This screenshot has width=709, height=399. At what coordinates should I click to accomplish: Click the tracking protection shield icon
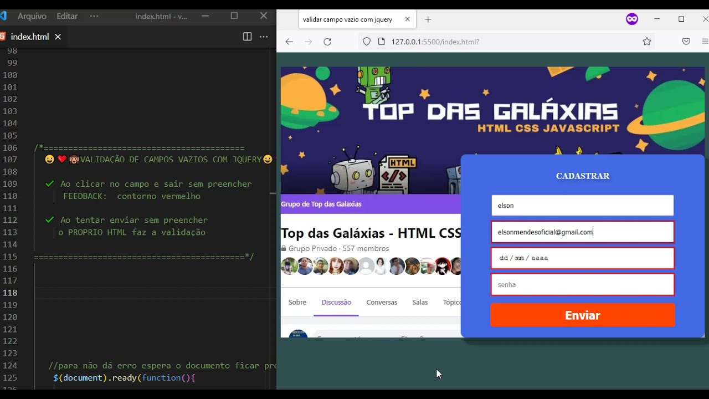tap(367, 42)
